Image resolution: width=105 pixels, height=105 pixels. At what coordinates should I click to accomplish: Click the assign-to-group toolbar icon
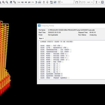59,2
